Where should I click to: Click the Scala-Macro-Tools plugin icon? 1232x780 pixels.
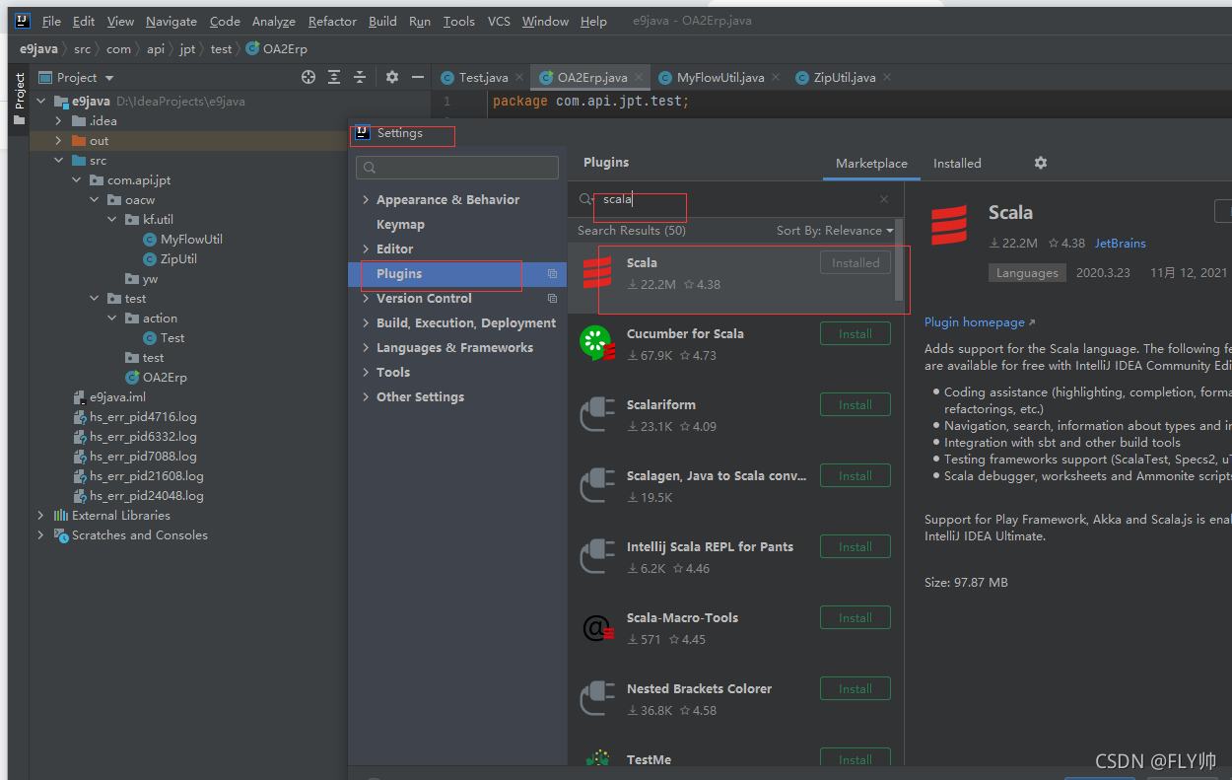click(598, 626)
